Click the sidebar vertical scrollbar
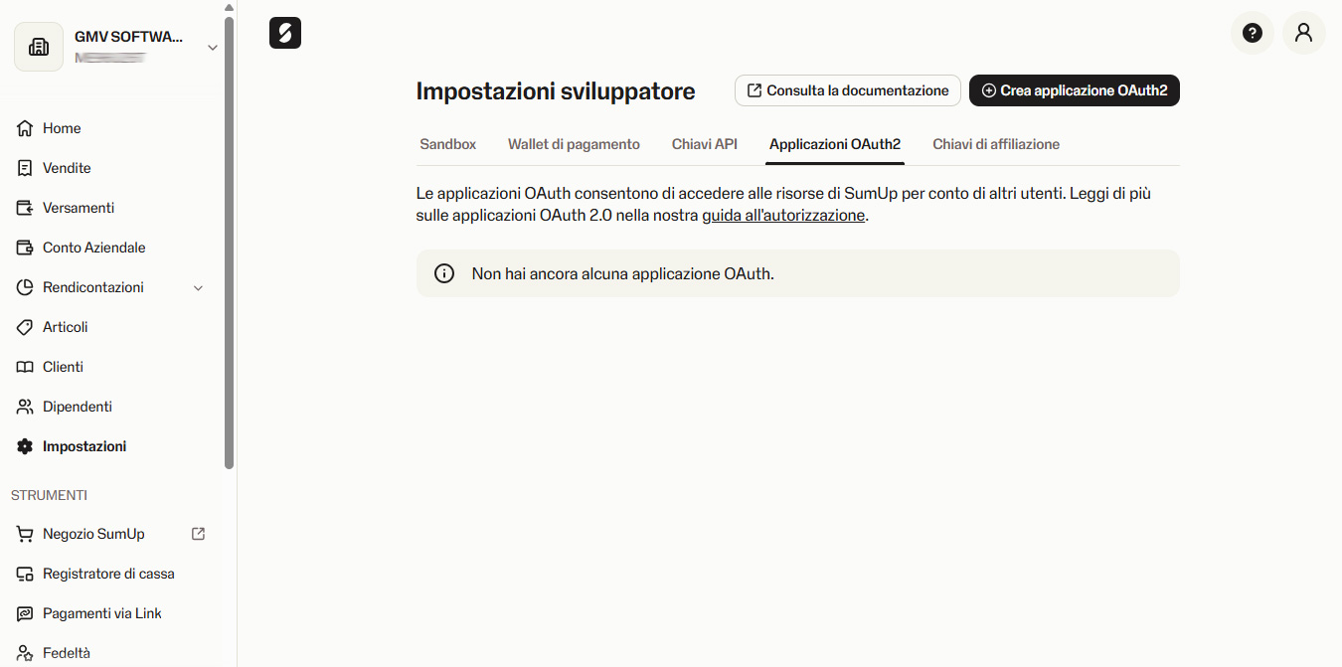1342x667 pixels. click(230, 242)
